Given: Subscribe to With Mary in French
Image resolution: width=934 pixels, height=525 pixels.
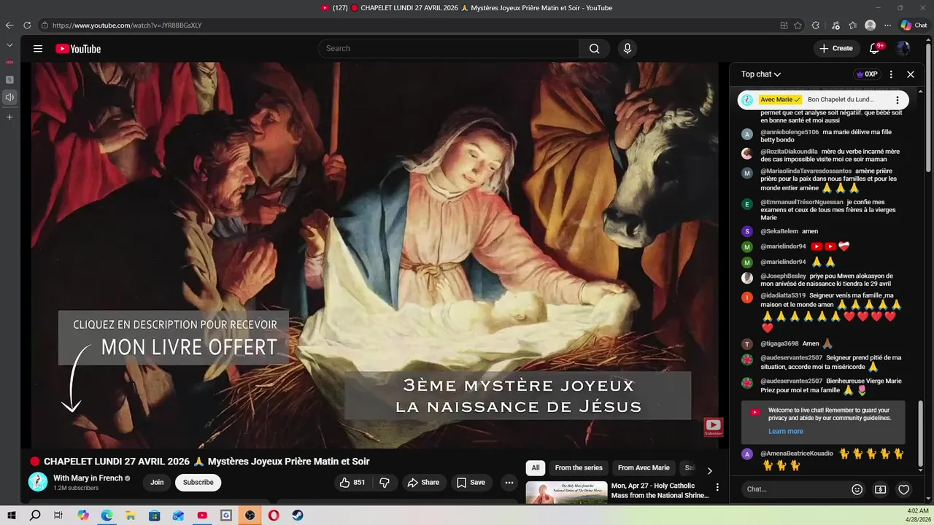Looking at the screenshot, I should coord(198,483).
